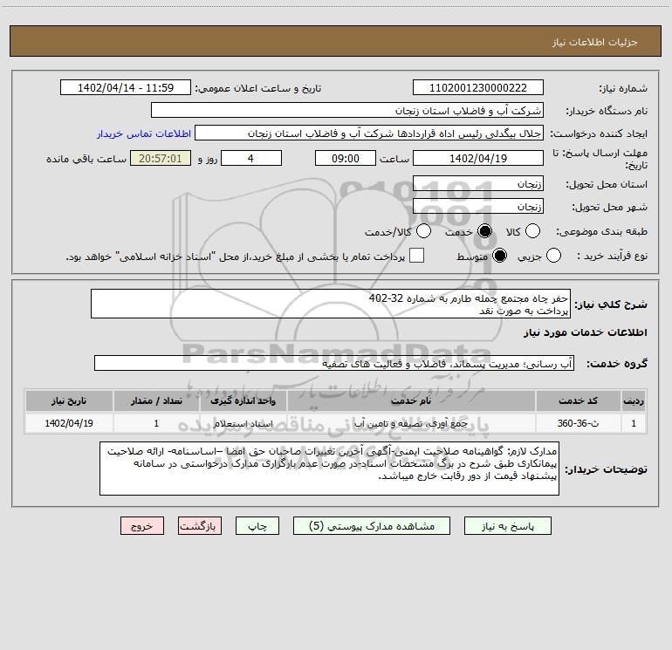Click the گروه خدمت service group field

click(334, 363)
